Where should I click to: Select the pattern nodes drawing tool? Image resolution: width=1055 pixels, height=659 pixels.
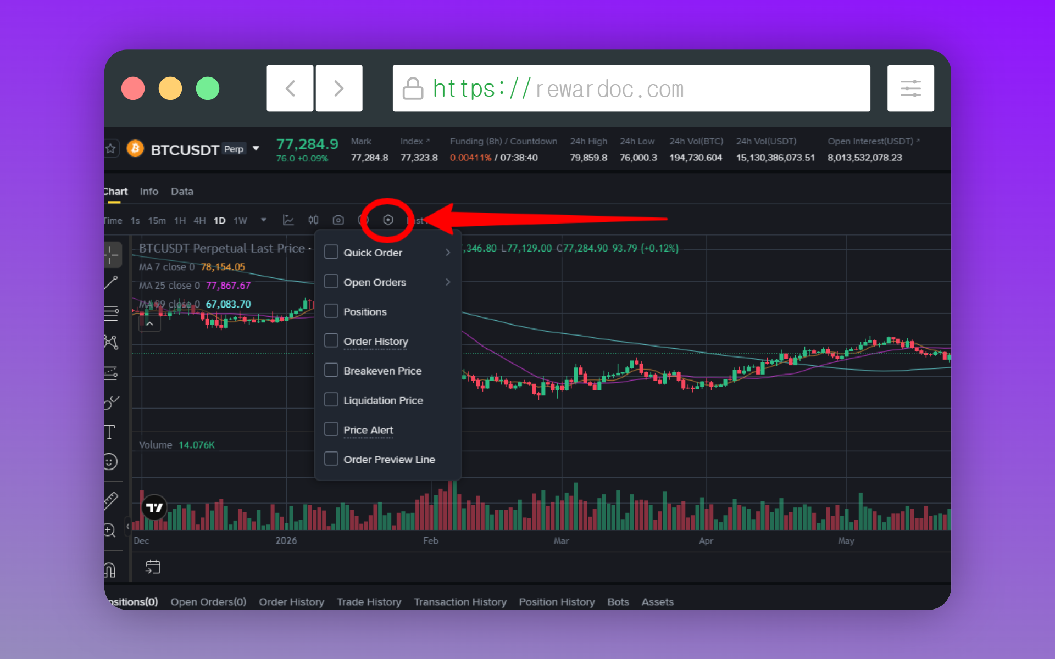(x=112, y=343)
